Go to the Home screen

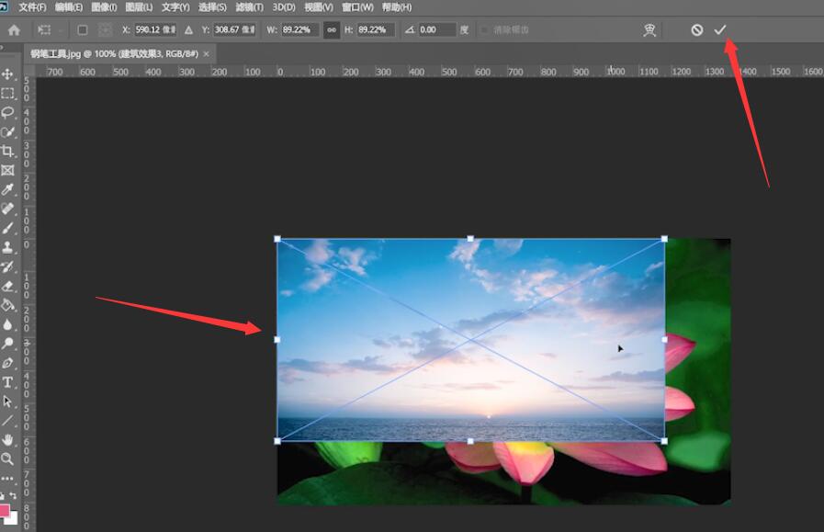tap(14, 30)
